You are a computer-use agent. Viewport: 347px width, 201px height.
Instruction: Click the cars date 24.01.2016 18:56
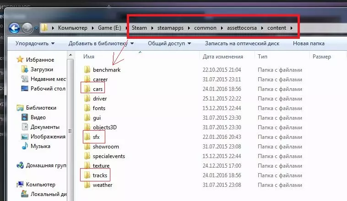click(x=222, y=89)
